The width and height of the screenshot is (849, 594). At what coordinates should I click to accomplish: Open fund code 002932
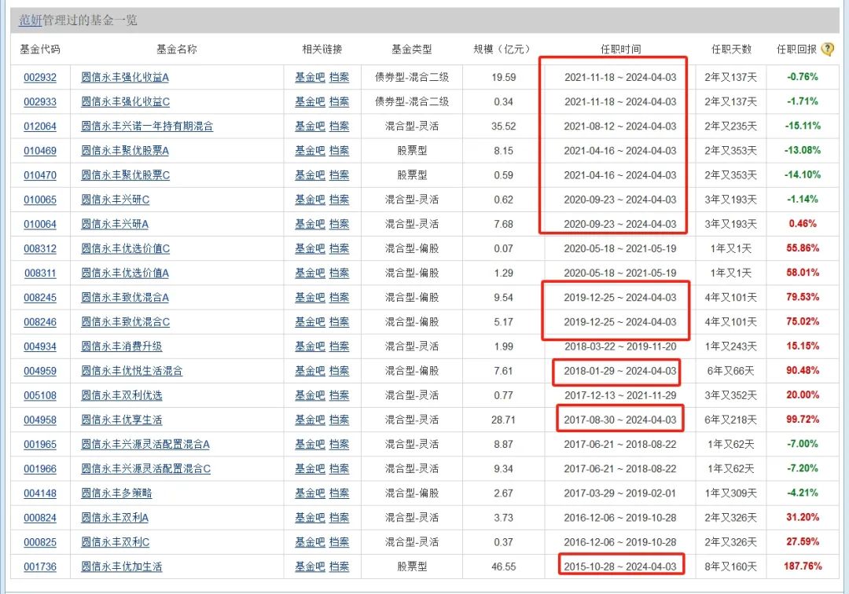[40, 77]
